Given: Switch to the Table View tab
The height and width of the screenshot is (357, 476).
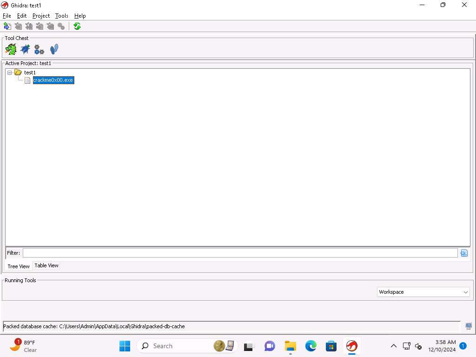Looking at the screenshot, I should (x=46, y=265).
